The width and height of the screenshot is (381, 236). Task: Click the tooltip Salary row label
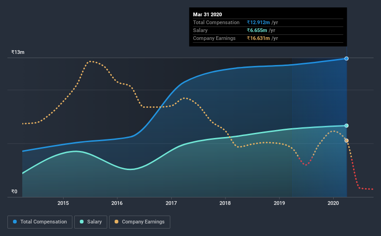pyautogui.click(x=200, y=30)
